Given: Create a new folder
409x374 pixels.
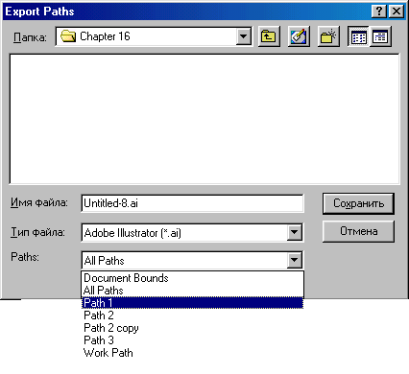Looking at the screenshot, I should pyautogui.click(x=328, y=36).
